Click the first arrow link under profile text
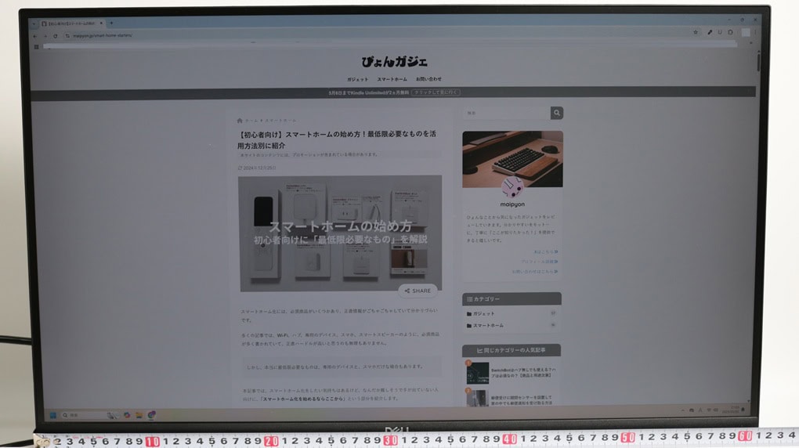Screen dimensions: 799x448 tap(545, 251)
